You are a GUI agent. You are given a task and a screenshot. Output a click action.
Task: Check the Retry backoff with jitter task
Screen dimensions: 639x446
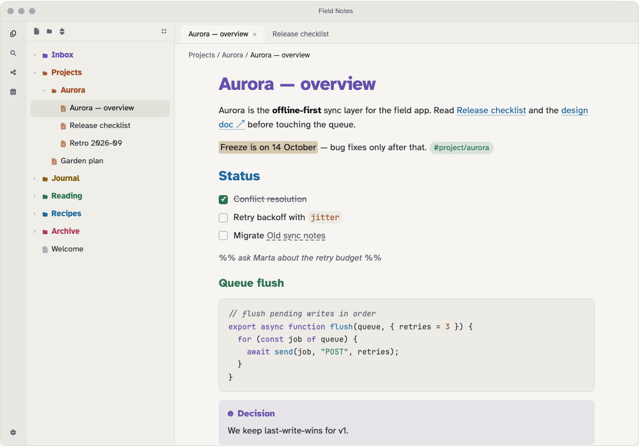click(x=223, y=218)
